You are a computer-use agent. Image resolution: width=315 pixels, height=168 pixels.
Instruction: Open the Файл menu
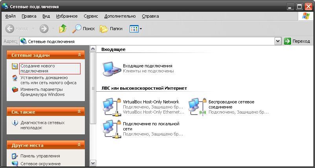point(10,16)
